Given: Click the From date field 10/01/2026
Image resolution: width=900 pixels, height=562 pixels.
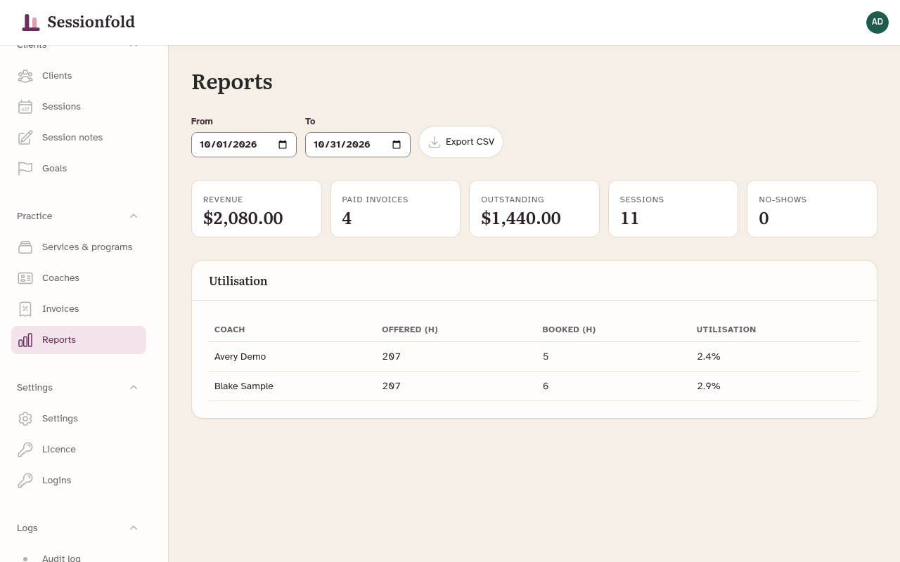Looking at the screenshot, I should pyautogui.click(x=244, y=145).
